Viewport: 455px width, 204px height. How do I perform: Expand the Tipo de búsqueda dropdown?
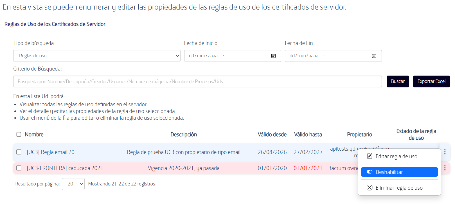pyautogui.click(x=97, y=56)
